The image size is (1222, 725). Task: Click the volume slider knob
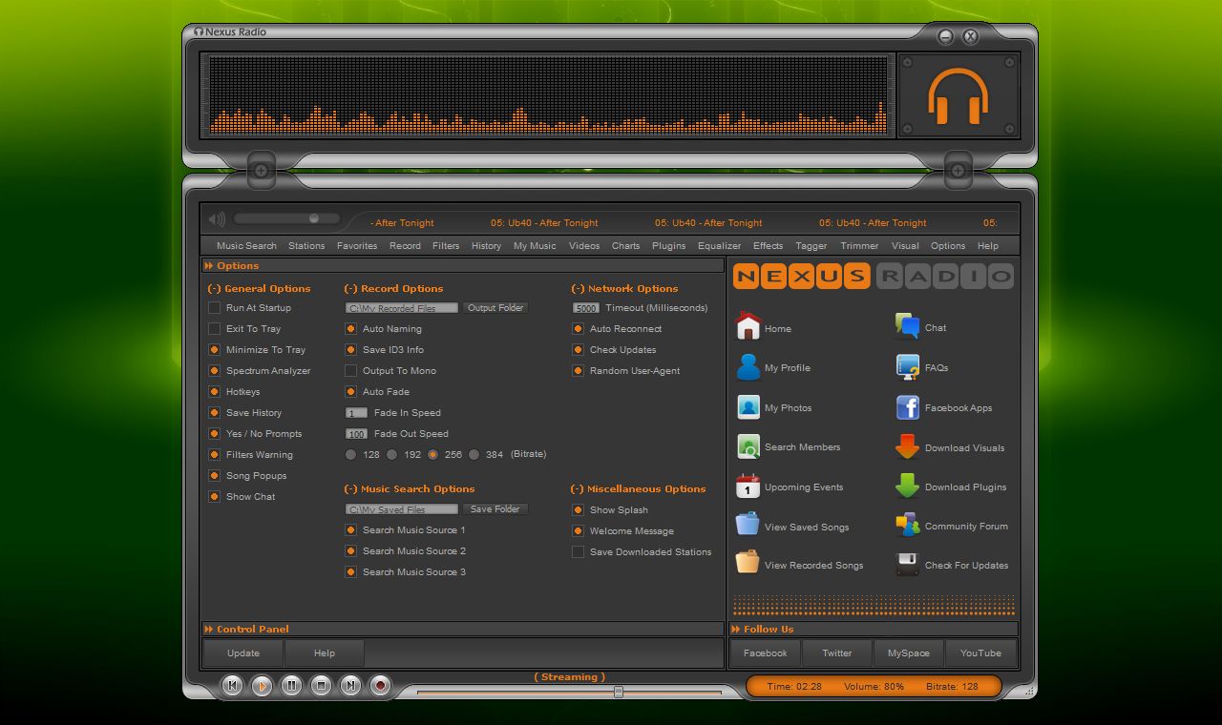313,218
